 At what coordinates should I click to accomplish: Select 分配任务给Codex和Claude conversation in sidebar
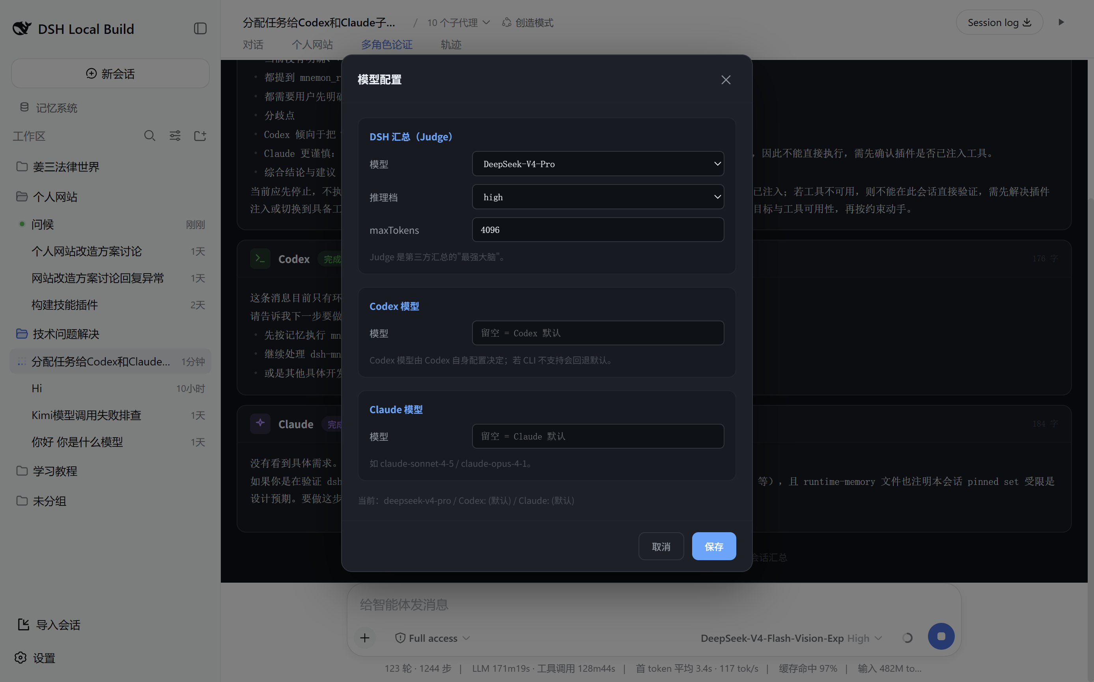(x=110, y=361)
